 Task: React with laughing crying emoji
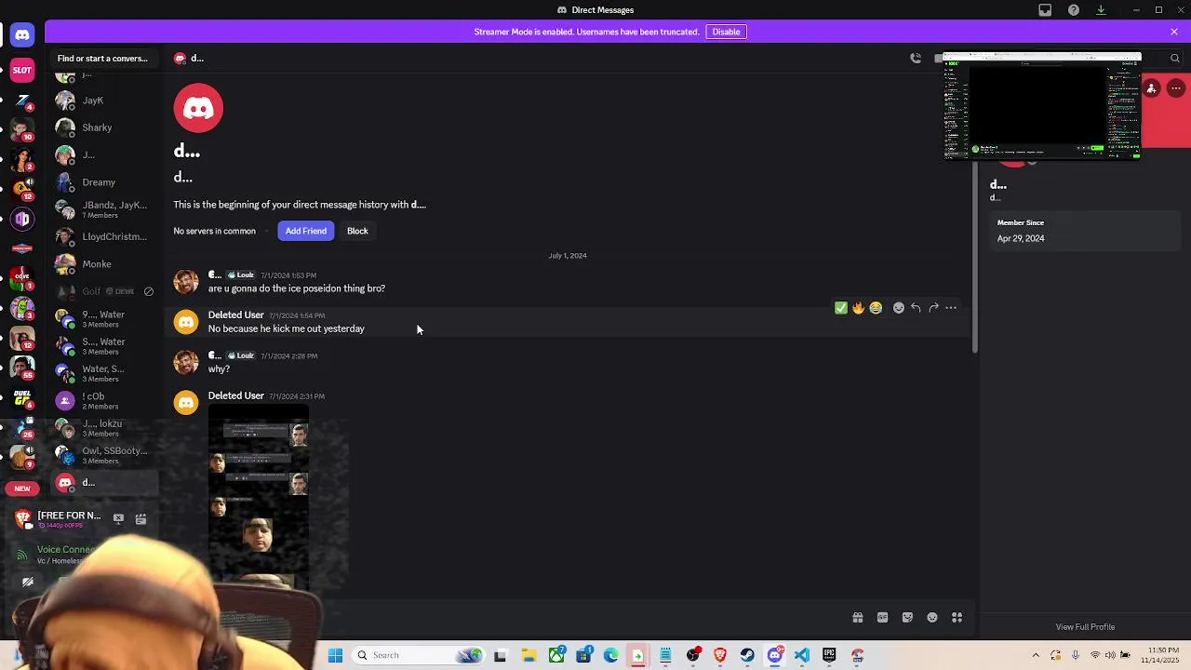[x=876, y=308]
